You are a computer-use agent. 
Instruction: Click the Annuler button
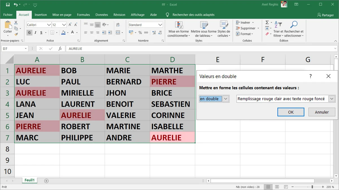pyautogui.click(x=321, y=112)
